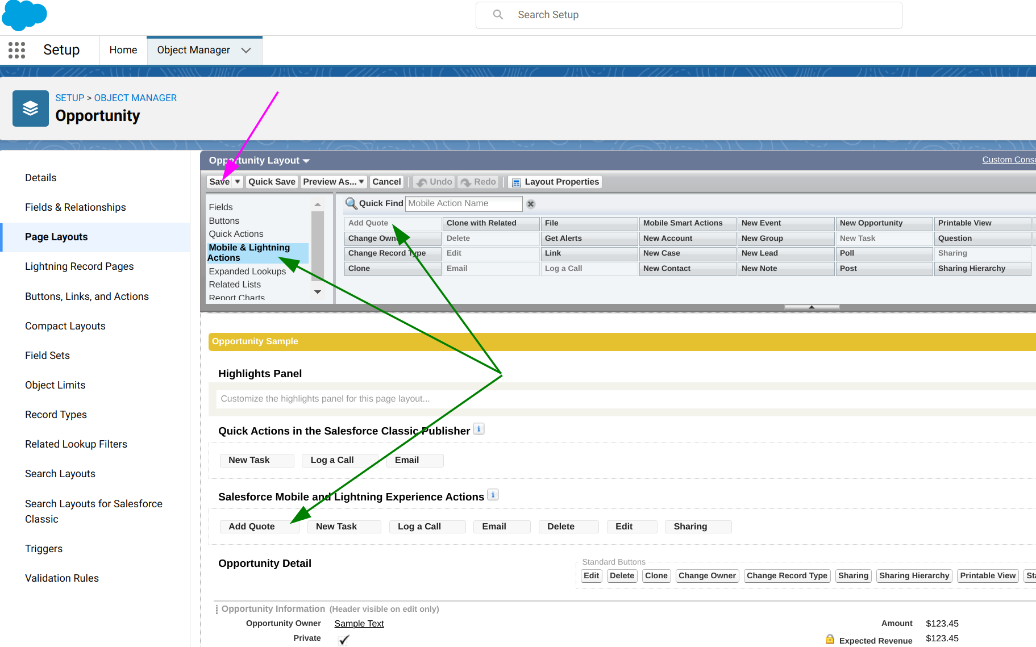Click Log a Call in Classic Publisher
This screenshot has width=1036, height=647.
(x=340, y=460)
